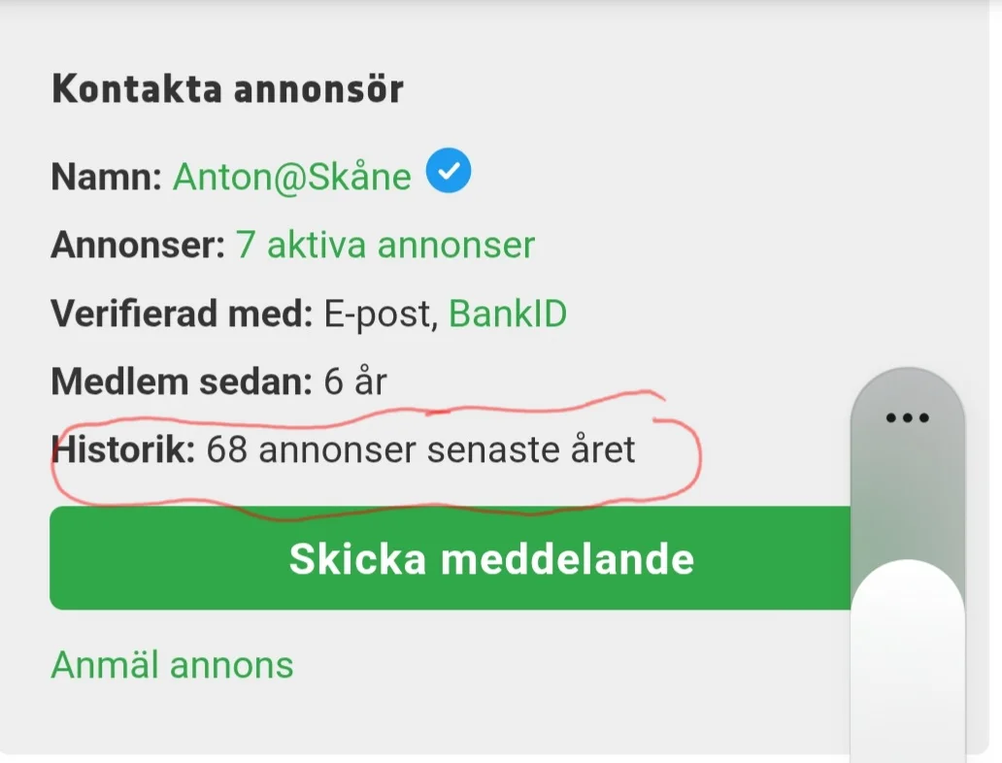The height and width of the screenshot is (763, 1002).
Task: Tap the Verifierad med: label
Action: coord(182,315)
